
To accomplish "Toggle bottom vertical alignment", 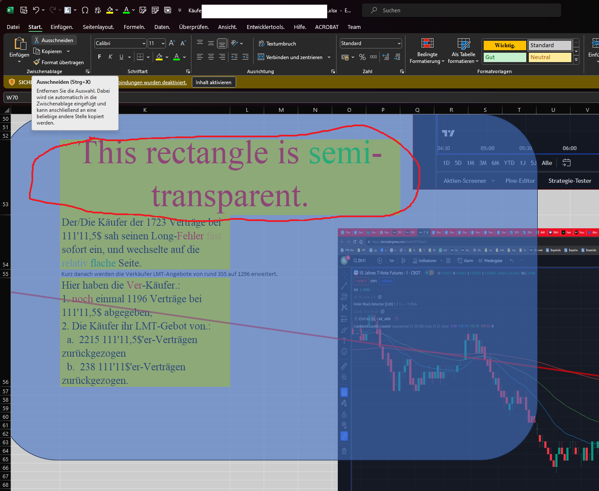I will pos(222,43).
